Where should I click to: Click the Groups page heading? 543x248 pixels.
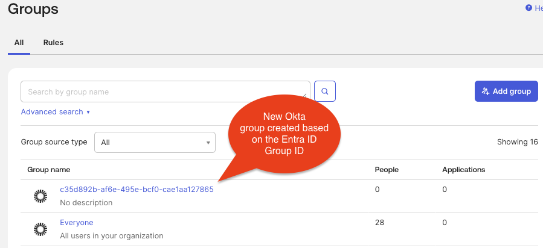click(x=33, y=9)
